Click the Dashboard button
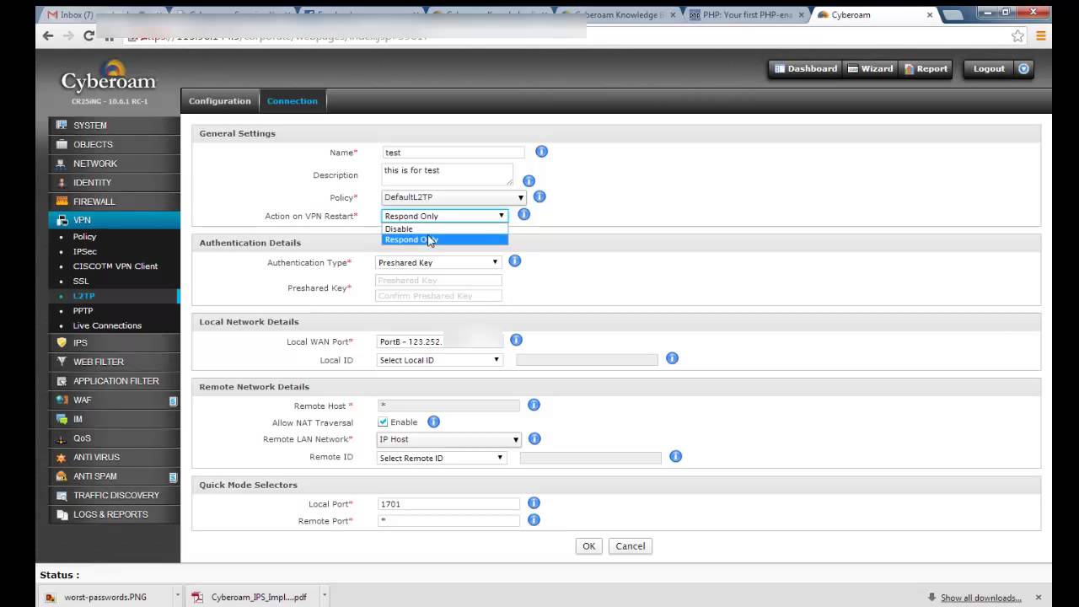Viewport: 1079px width, 607px height. 806,69
